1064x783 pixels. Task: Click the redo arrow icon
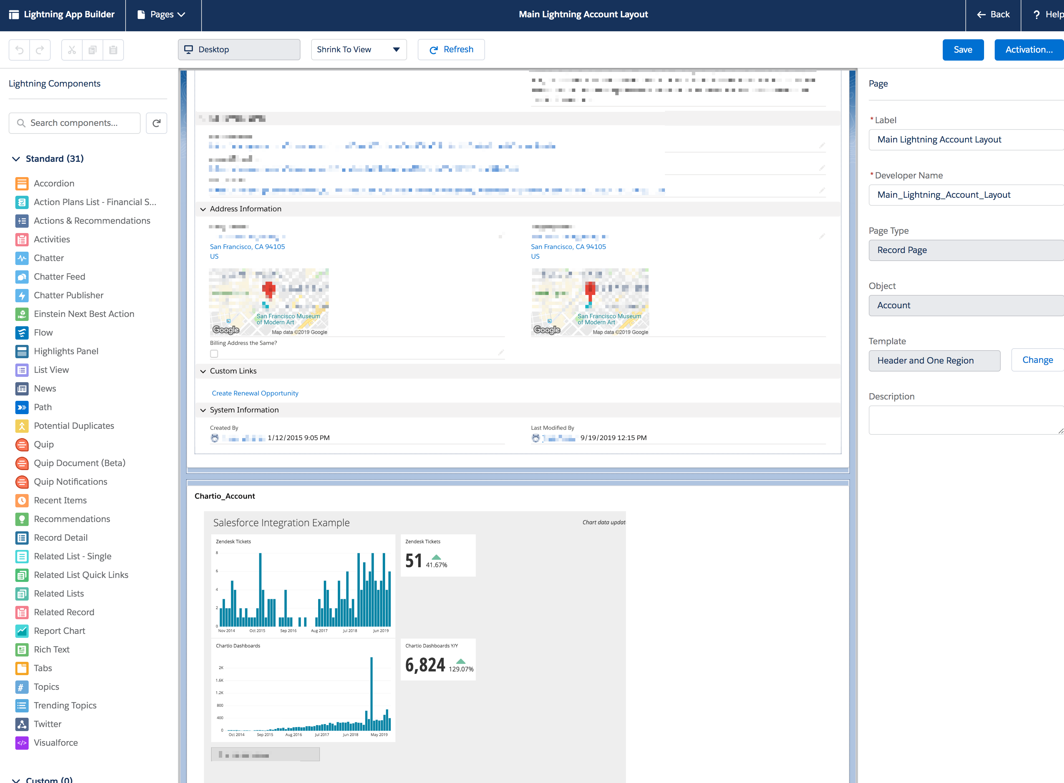[x=40, y=50]
